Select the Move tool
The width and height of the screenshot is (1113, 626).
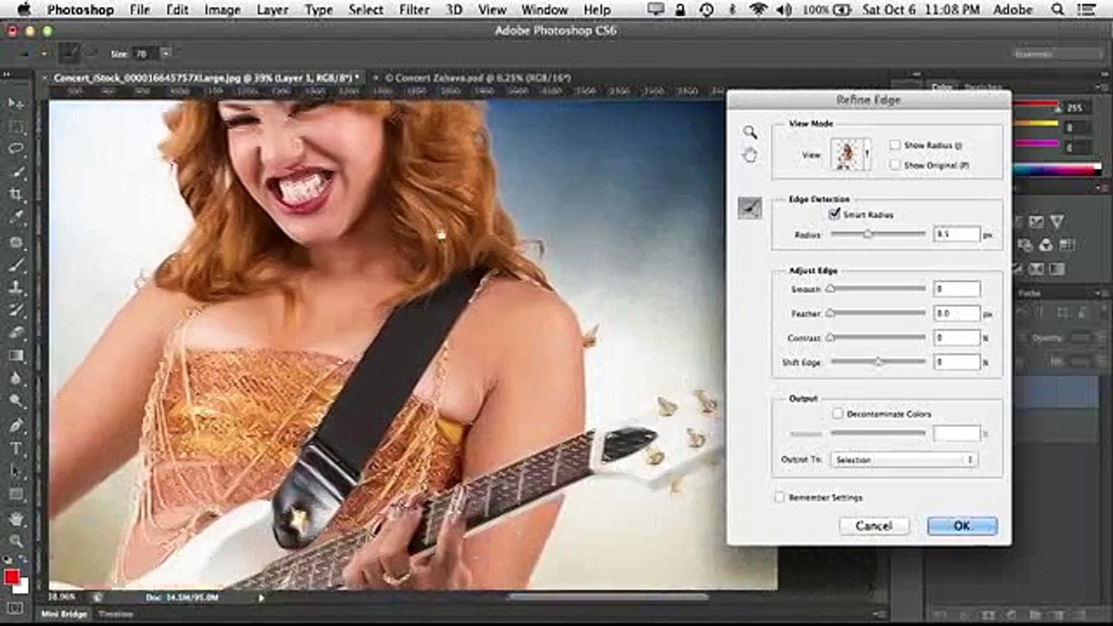pyautogui.click(x=16, y=103)
